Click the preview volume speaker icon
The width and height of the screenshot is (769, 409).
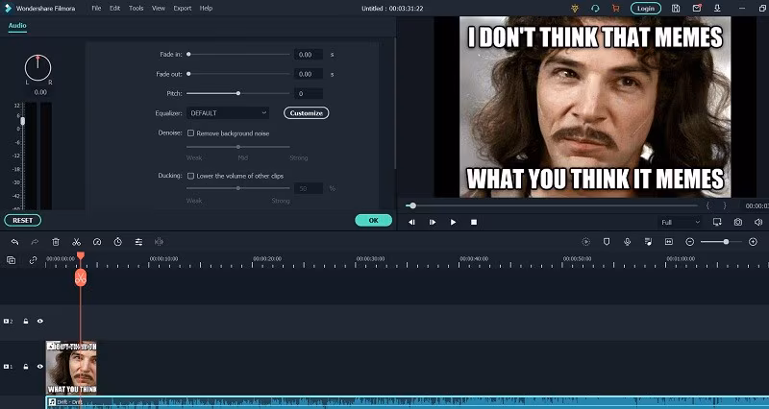click(758, 222)
